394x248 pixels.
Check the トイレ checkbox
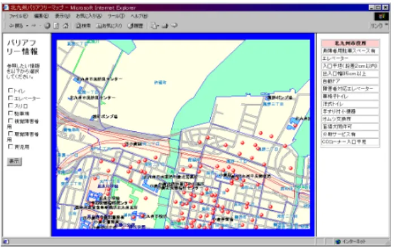pyautogui.click(x=11, y=90)
